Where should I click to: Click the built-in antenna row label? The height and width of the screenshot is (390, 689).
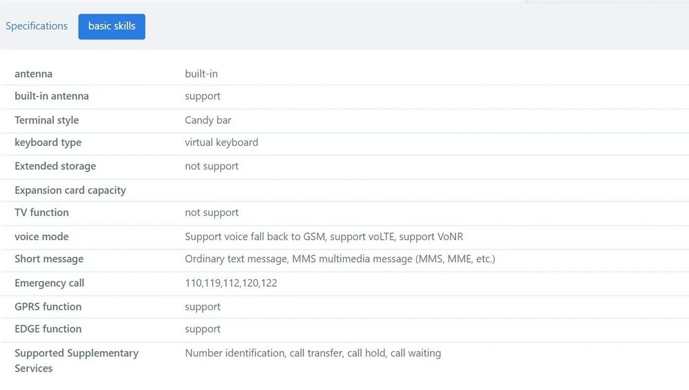click(52, 96)
